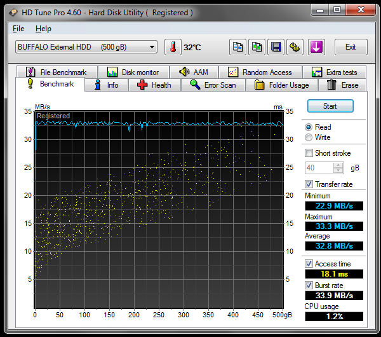Click the Exit button

pyautogui.click(x=350, y=47)
